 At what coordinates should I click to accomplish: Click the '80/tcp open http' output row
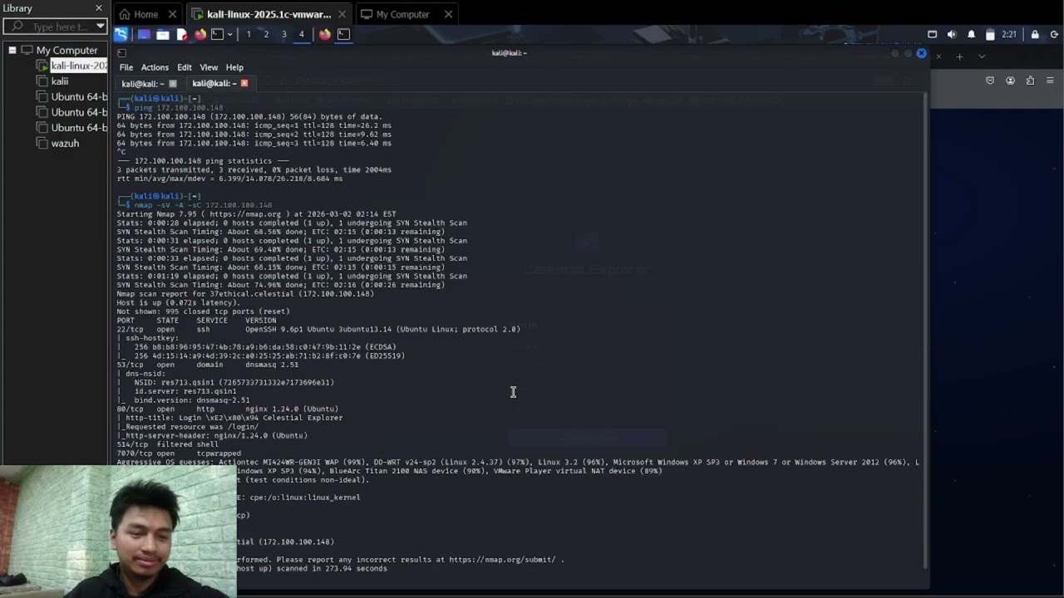click(228, 409)
